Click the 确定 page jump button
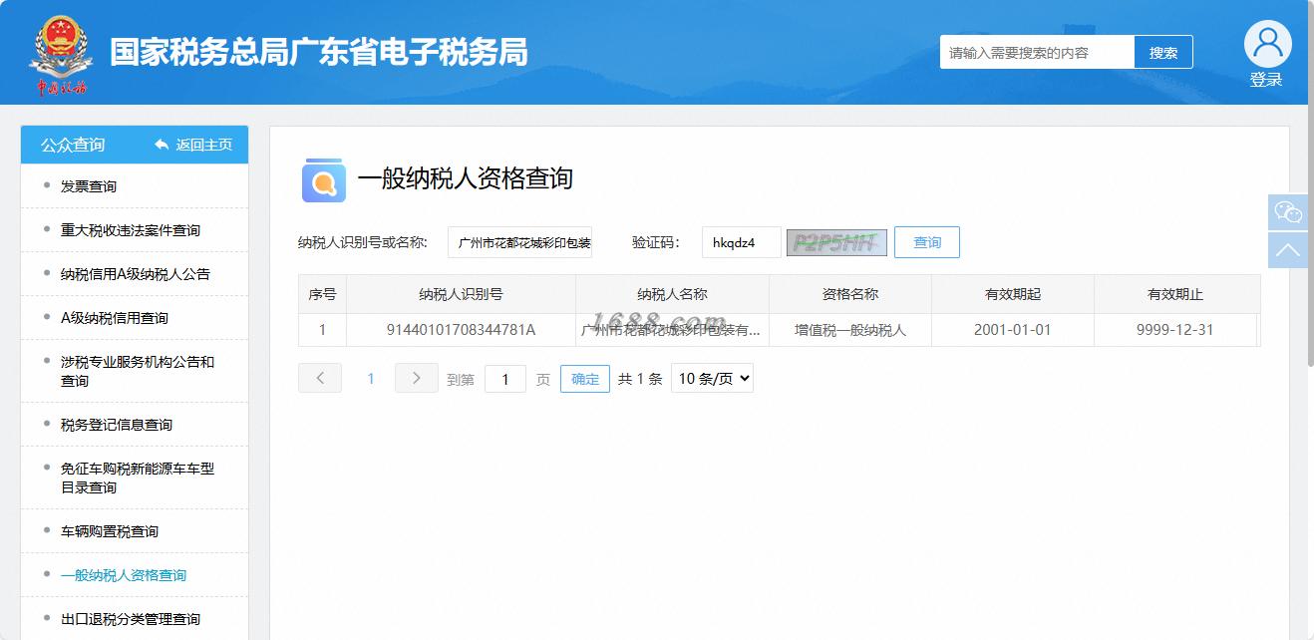This screenshot has height=640, width=1314. pyautogui.click(x=585, y=379)
